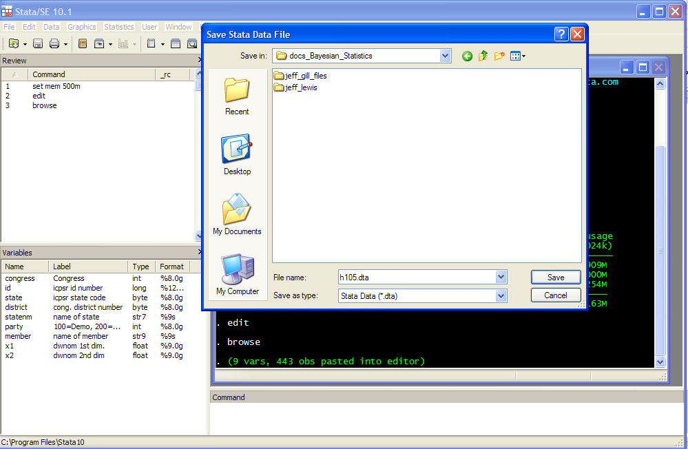Cancel the save dialog
Image resolution: width=688 pixels, height=449 pixels.
pos(555,295)
